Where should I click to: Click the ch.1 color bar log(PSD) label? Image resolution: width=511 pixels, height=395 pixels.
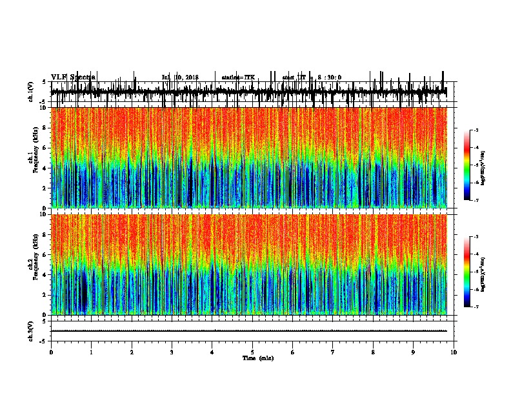click(483, 168)
